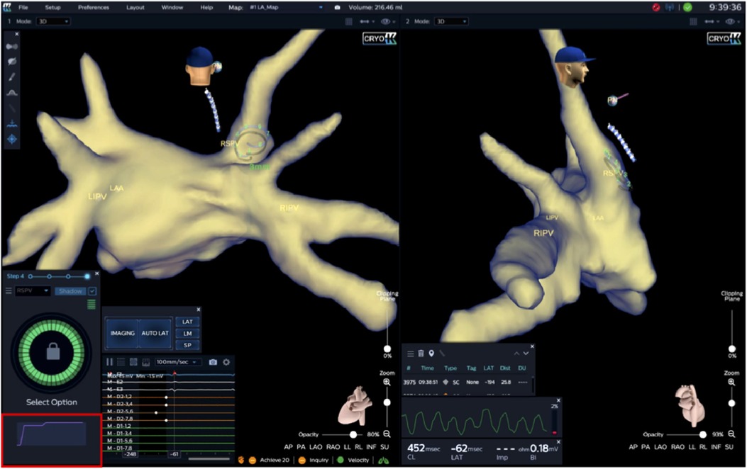747x469 pixels.
Task: Open the RSPV vein selector dropdown
Action: pos(33,291)
